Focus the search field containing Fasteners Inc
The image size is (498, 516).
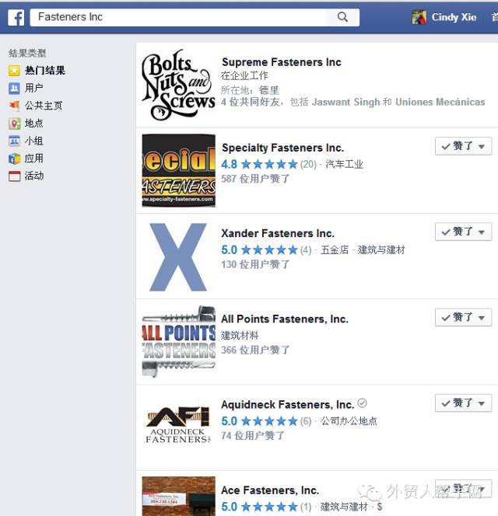pyautogui.click(x=178, y=17)
